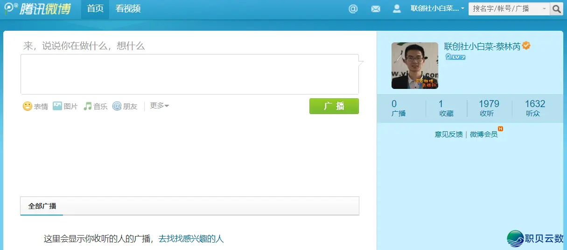Mention a friend with the 朋友 option
567x250 pixels.
coord(125,106)
